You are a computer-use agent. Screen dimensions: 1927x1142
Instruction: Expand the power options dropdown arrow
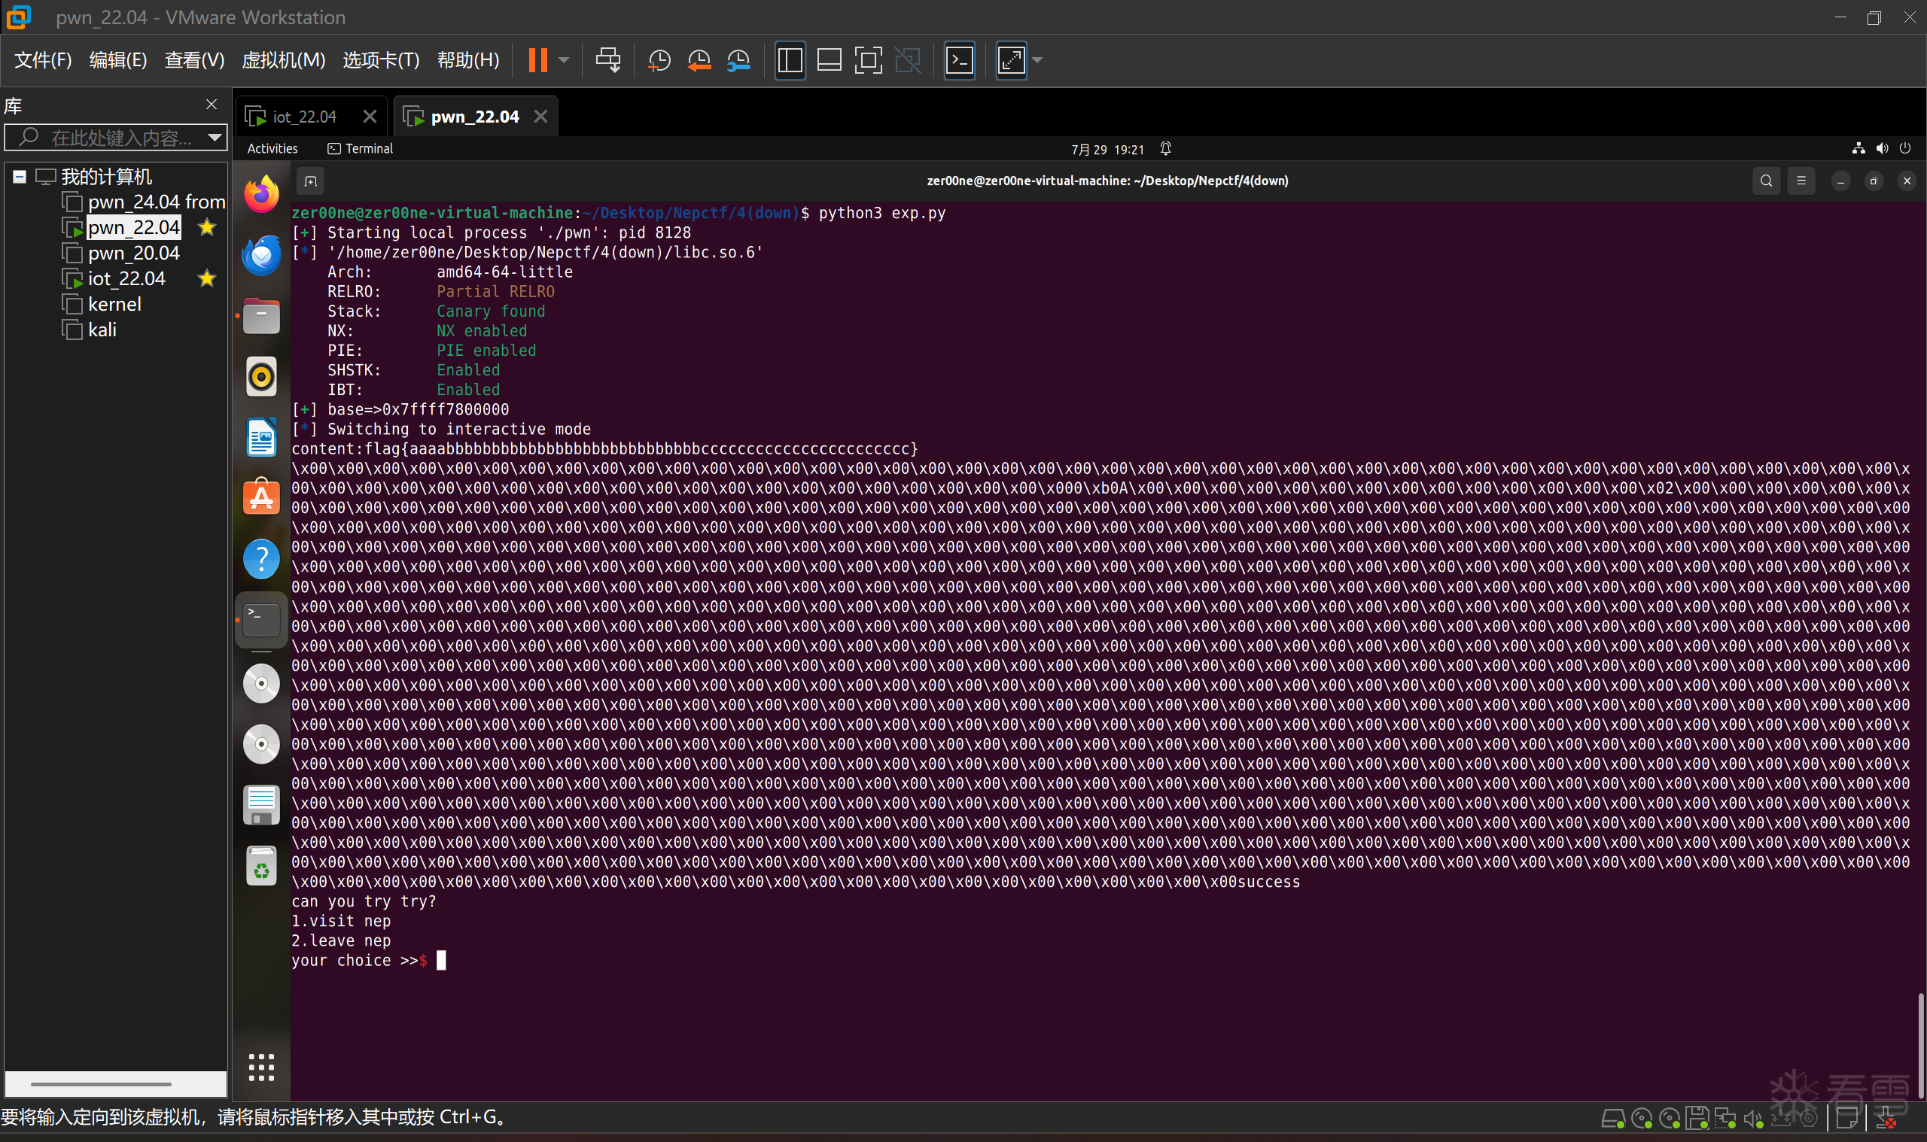(x=565, y=60)
